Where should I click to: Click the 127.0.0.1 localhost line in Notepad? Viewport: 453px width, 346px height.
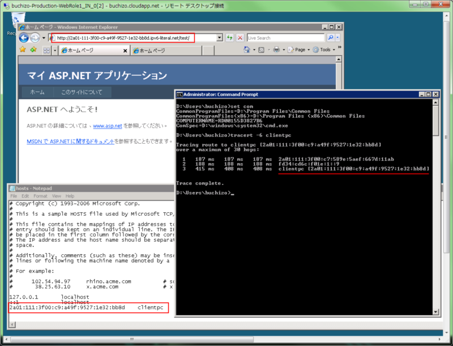click(x=49, y=297)
